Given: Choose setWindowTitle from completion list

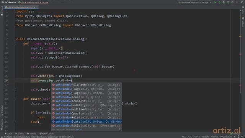Looking at the screenshot, I should (87, 126).
